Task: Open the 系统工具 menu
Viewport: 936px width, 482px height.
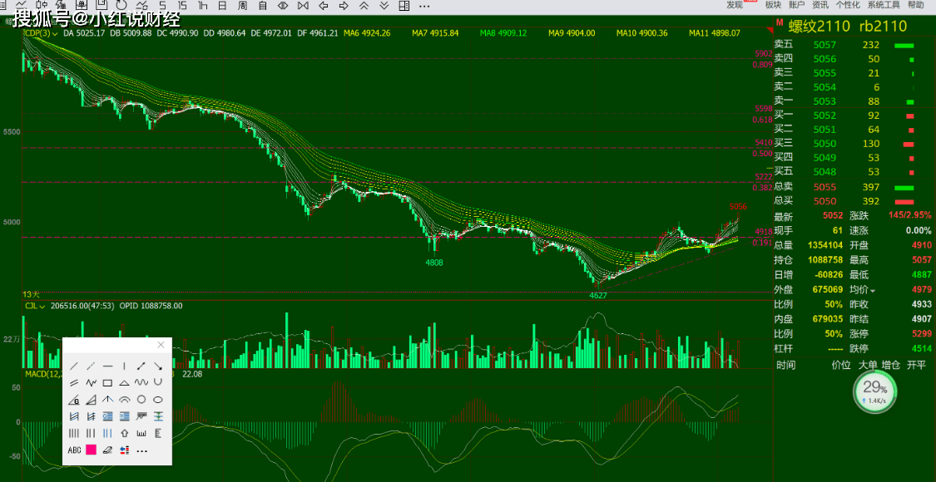Action: 883,5
